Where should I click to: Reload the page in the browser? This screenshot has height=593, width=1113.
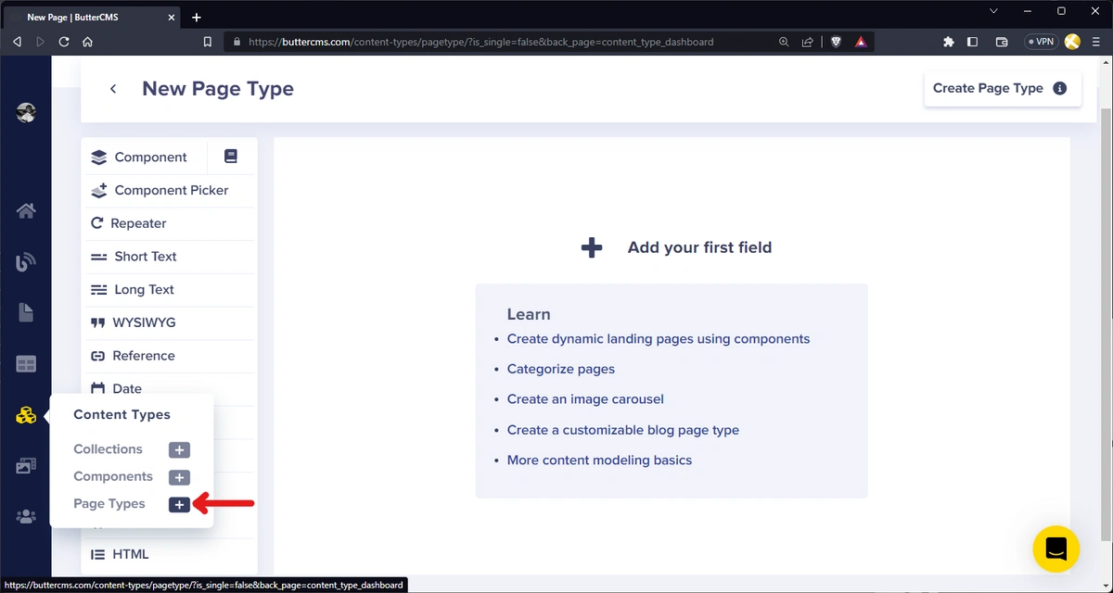pos(64,42)
